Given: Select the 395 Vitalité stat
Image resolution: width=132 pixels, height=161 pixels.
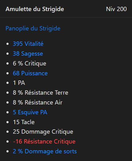Looking at the screenshot, I should tap(28, 44).
